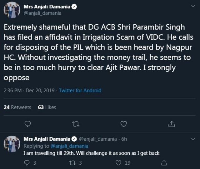Open the Mrs Anjali Damania profile name at top

click(45, 7)
